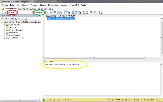Open the Depurar menu
This screenshot has height=102, width=163.
43,5
